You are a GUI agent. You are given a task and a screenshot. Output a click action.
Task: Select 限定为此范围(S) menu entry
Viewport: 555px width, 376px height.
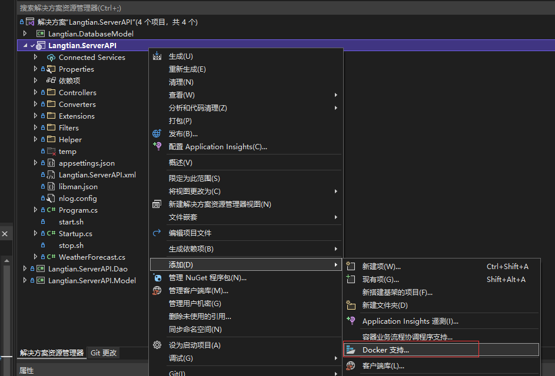246,179
